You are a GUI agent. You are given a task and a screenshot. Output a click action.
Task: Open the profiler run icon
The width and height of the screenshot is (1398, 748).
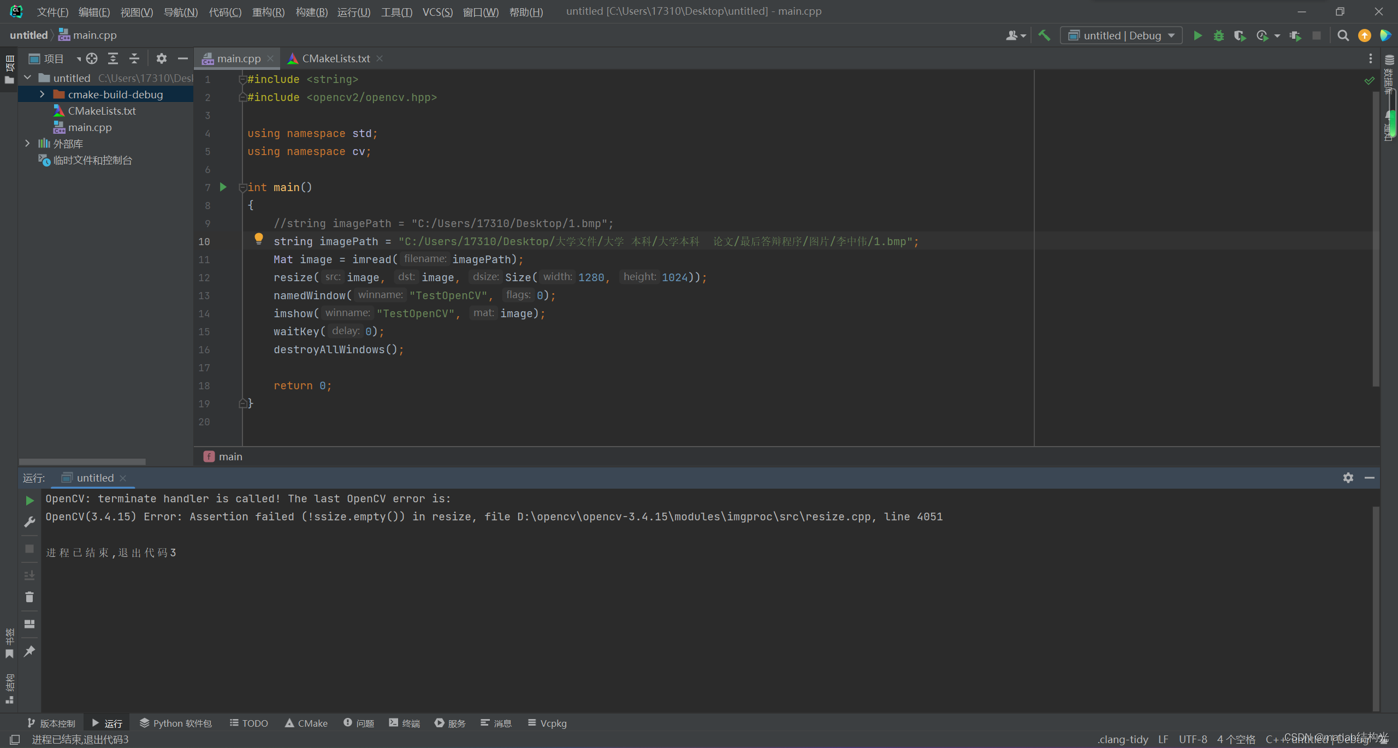coord(1262,35)
